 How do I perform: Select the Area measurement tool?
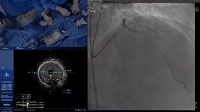point(10,85)
